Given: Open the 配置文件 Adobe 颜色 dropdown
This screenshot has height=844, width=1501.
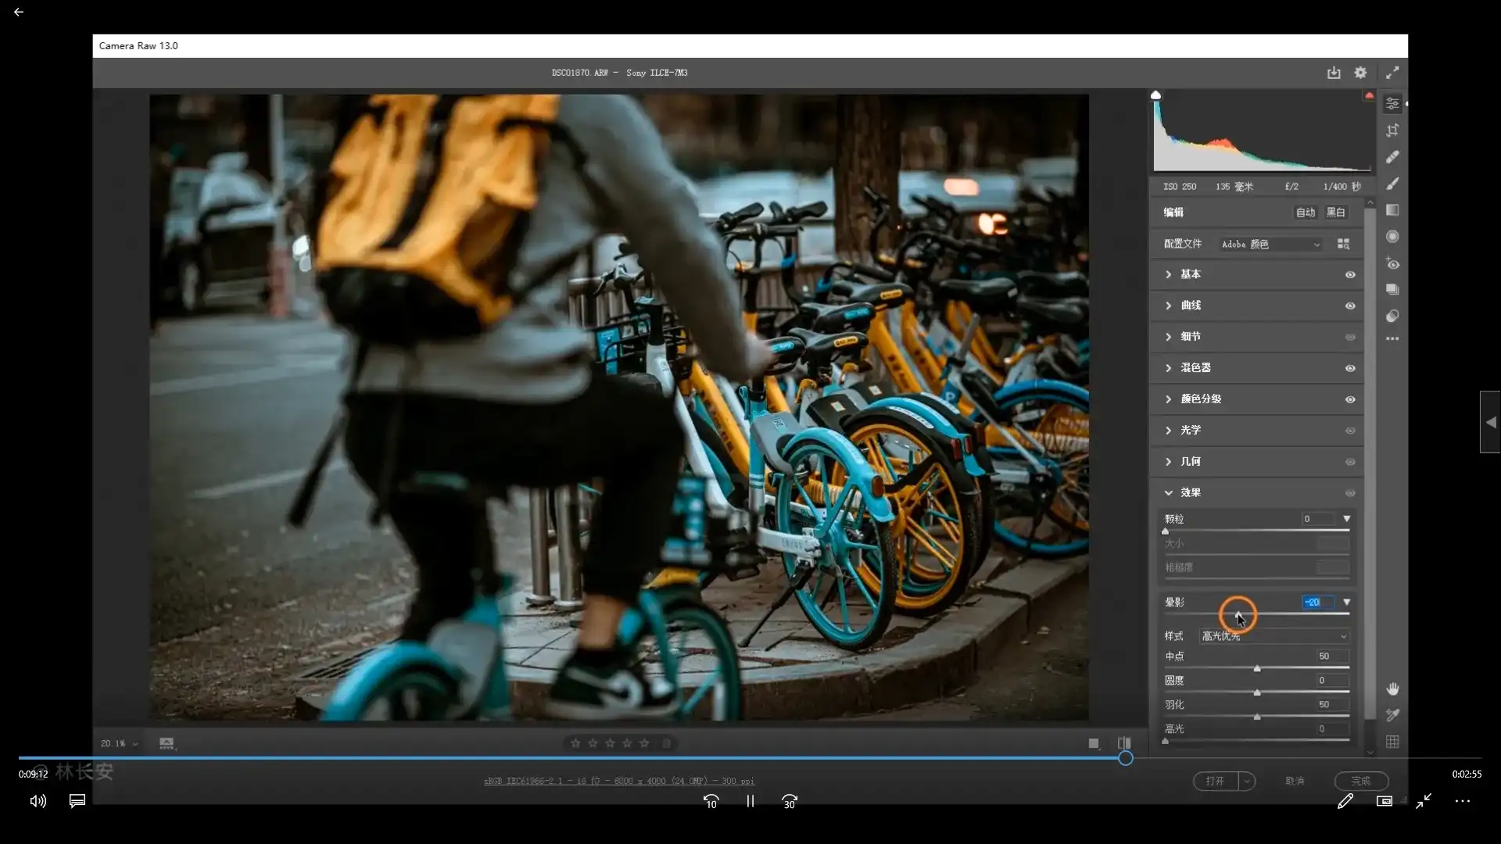Looking at the screenshot, I should coord(1270,245).
